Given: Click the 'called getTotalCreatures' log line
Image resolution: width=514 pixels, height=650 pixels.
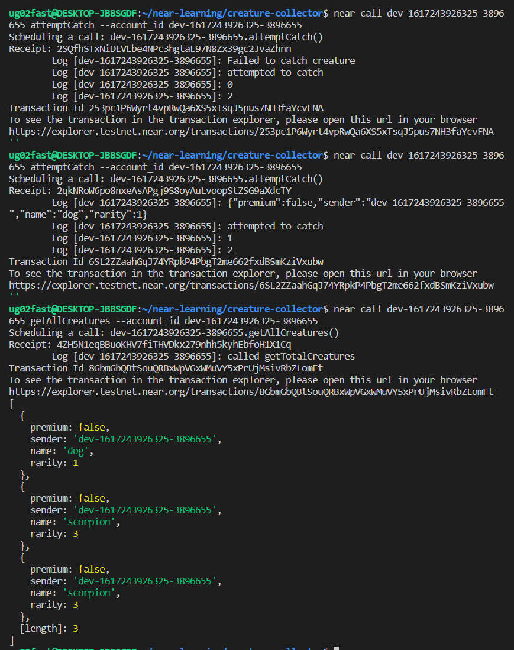Looking at the screenshot, I should coord(203,357).
